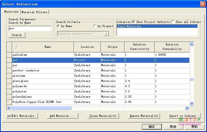Viewport: 207px width, 132px height.
Task: Select the plexiglass material row
Action: tap(98, 81)
